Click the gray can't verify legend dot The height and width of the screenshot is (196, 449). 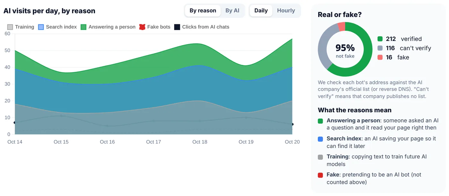click(x=380, y=48)
